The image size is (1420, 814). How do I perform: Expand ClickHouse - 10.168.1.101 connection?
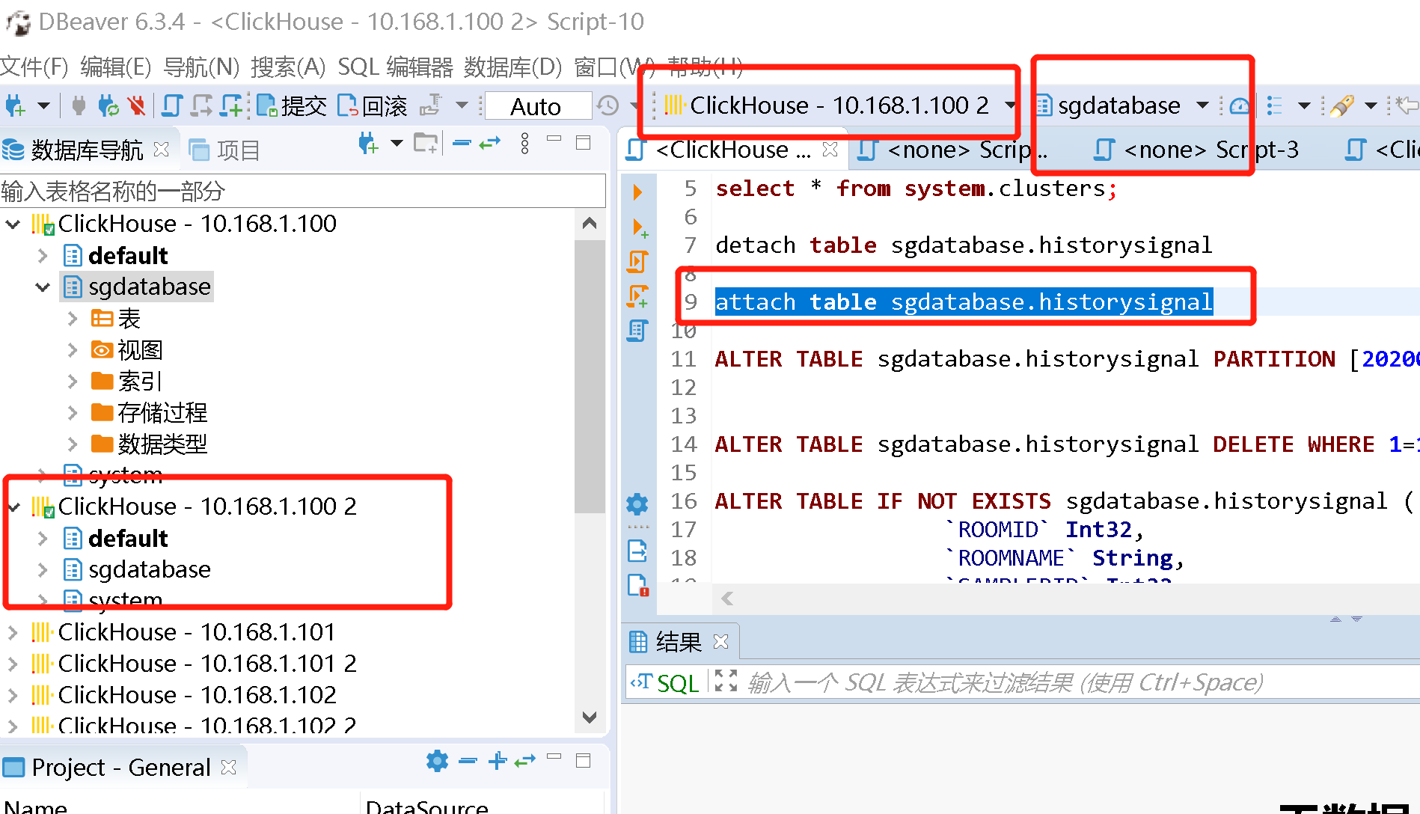click(13, 633)
